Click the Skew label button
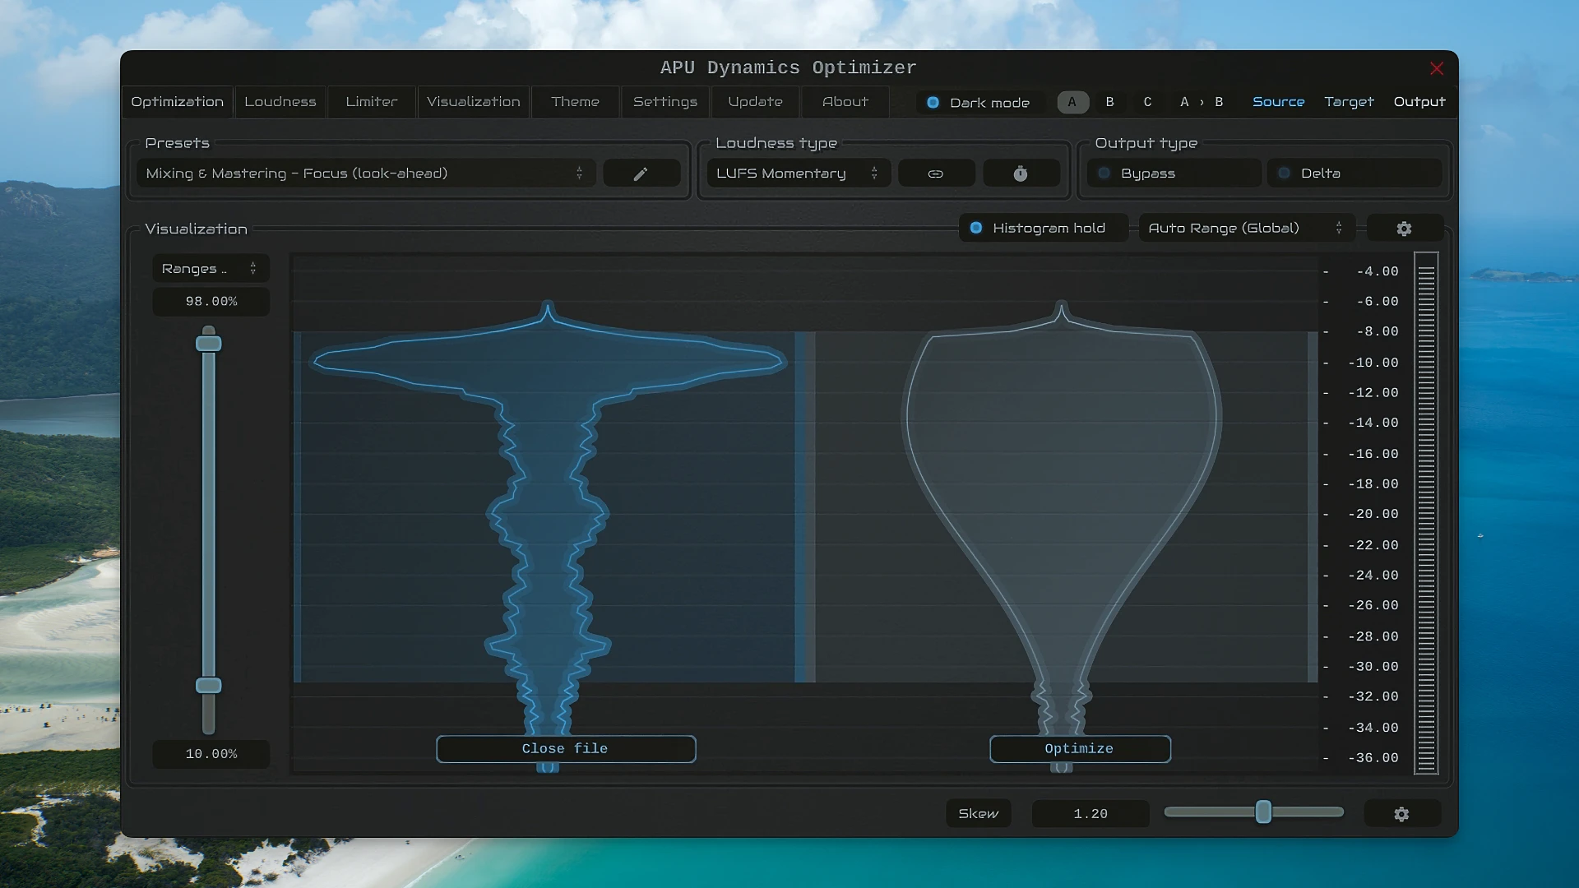This screenshot has width=1579, height=888. (x=979, y=814)
